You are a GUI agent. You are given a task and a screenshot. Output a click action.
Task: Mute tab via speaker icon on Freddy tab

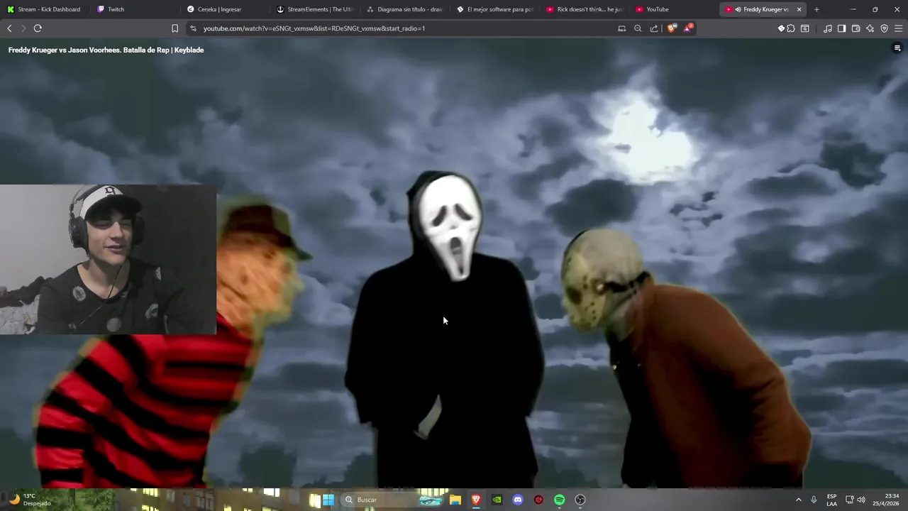point(738,9)
